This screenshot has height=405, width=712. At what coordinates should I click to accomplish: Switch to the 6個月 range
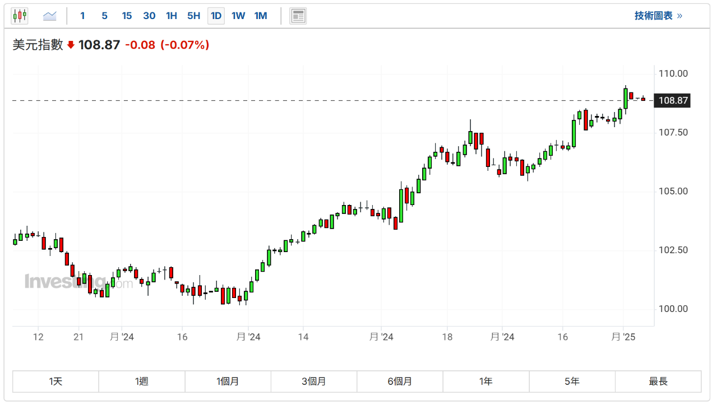tap(400, 381)
